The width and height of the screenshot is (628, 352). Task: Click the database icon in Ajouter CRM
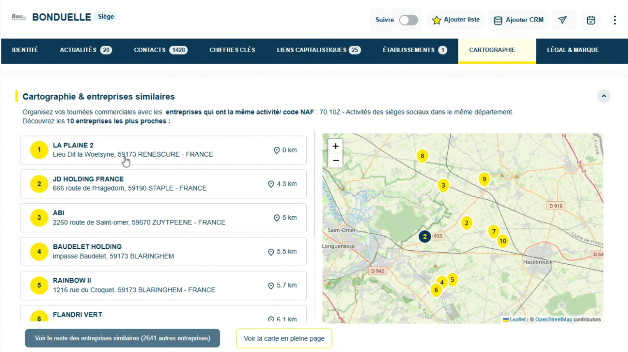498,20
